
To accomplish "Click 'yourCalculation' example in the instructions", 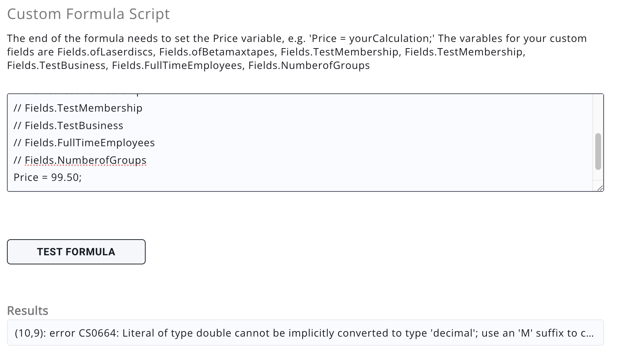I will 388,39.
